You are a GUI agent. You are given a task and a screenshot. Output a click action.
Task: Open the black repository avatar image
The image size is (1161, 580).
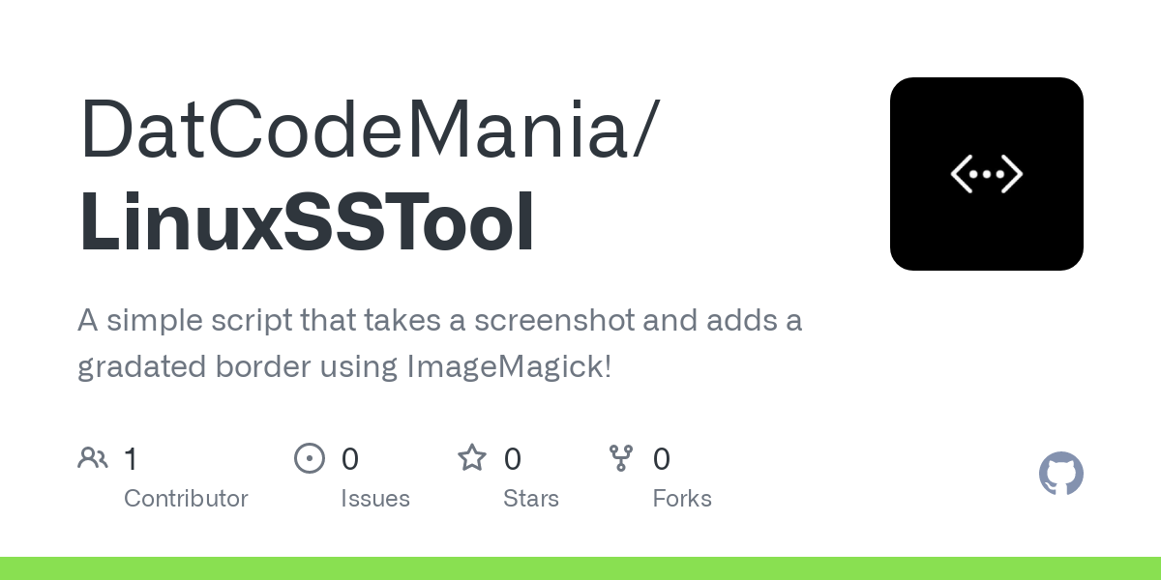[987, 174]
